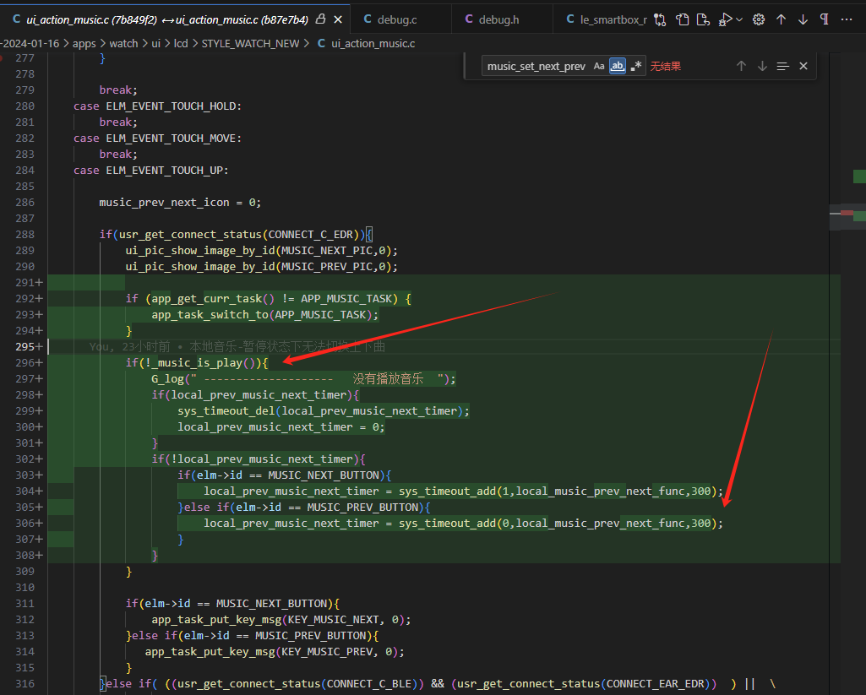Click 'if(!_music_is_play()){' line

tap(197, 362)
